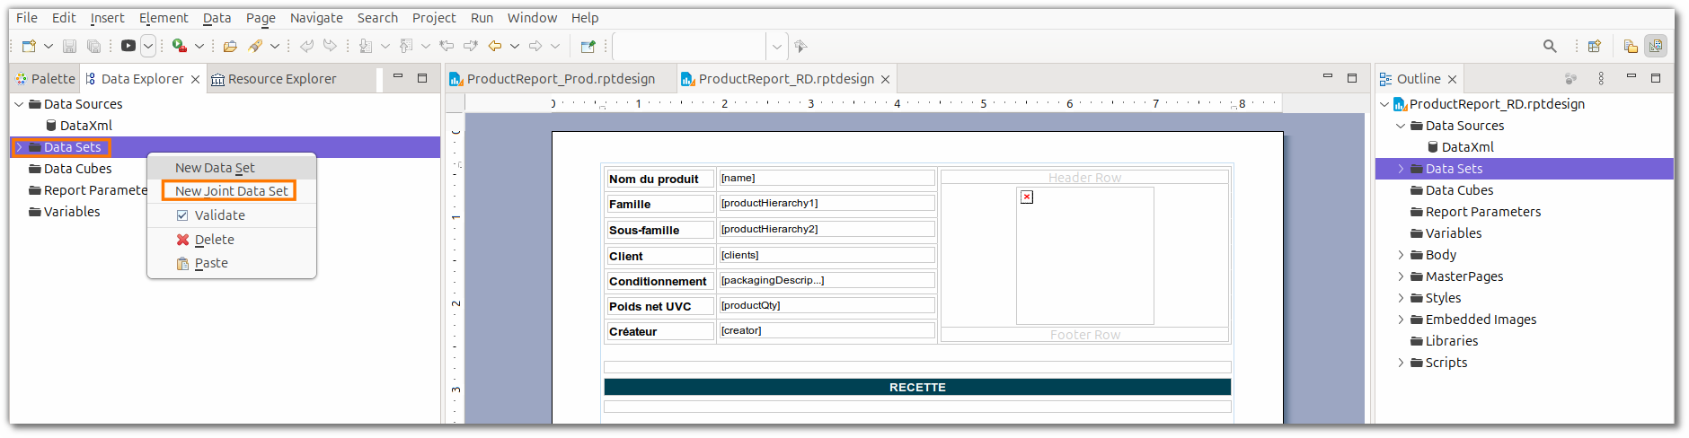This screenshot has height=438, width=1689.
Task: Select the RECETTE header bar
Action: tap(917, 387)
